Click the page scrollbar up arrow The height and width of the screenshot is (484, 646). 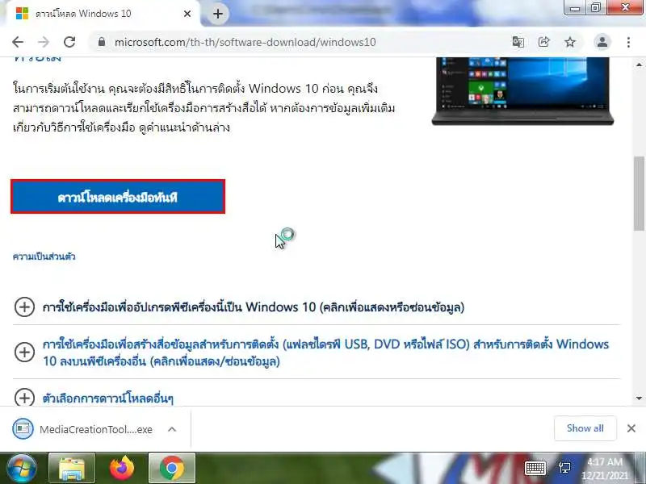point(639,65)
